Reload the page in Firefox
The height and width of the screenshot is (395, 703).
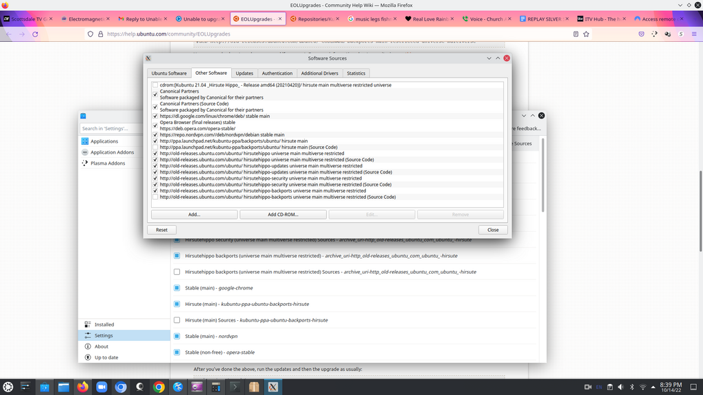[x=35, y=34]
